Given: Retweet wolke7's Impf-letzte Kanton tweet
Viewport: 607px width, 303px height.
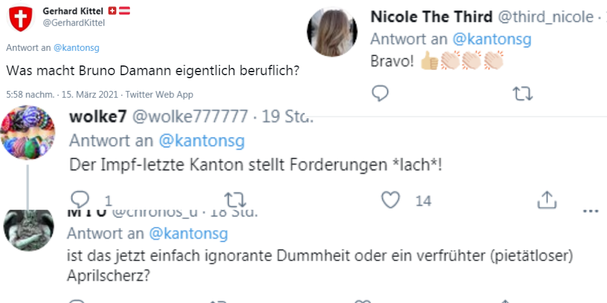Looking at the screenshot, I should [235, 199].
